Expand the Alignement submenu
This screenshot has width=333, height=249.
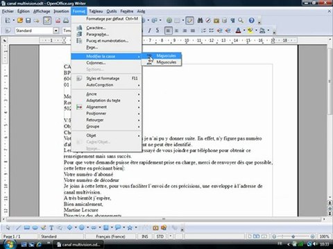106,107
